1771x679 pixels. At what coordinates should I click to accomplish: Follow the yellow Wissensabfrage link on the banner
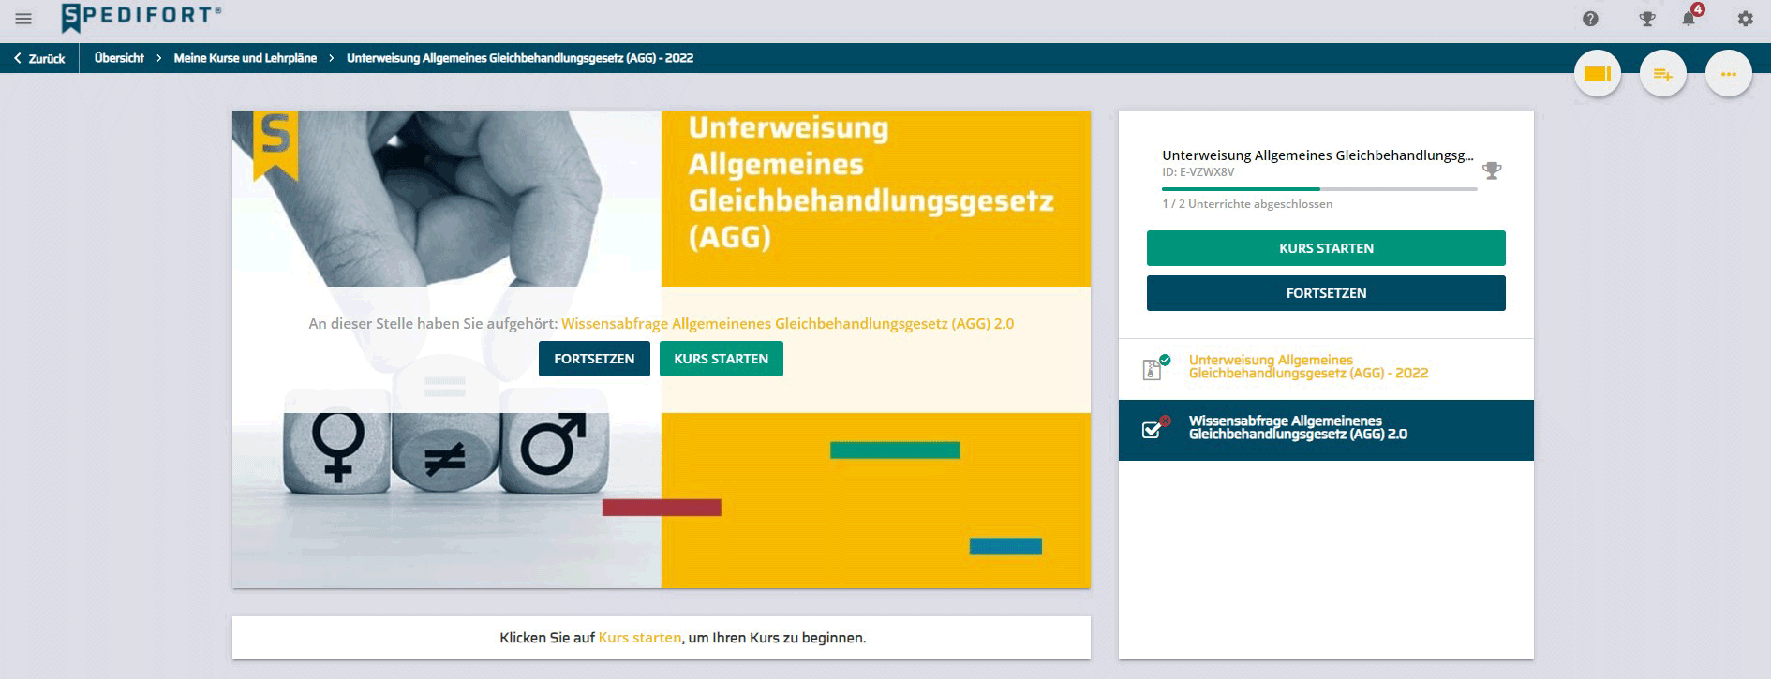point(787,324)
